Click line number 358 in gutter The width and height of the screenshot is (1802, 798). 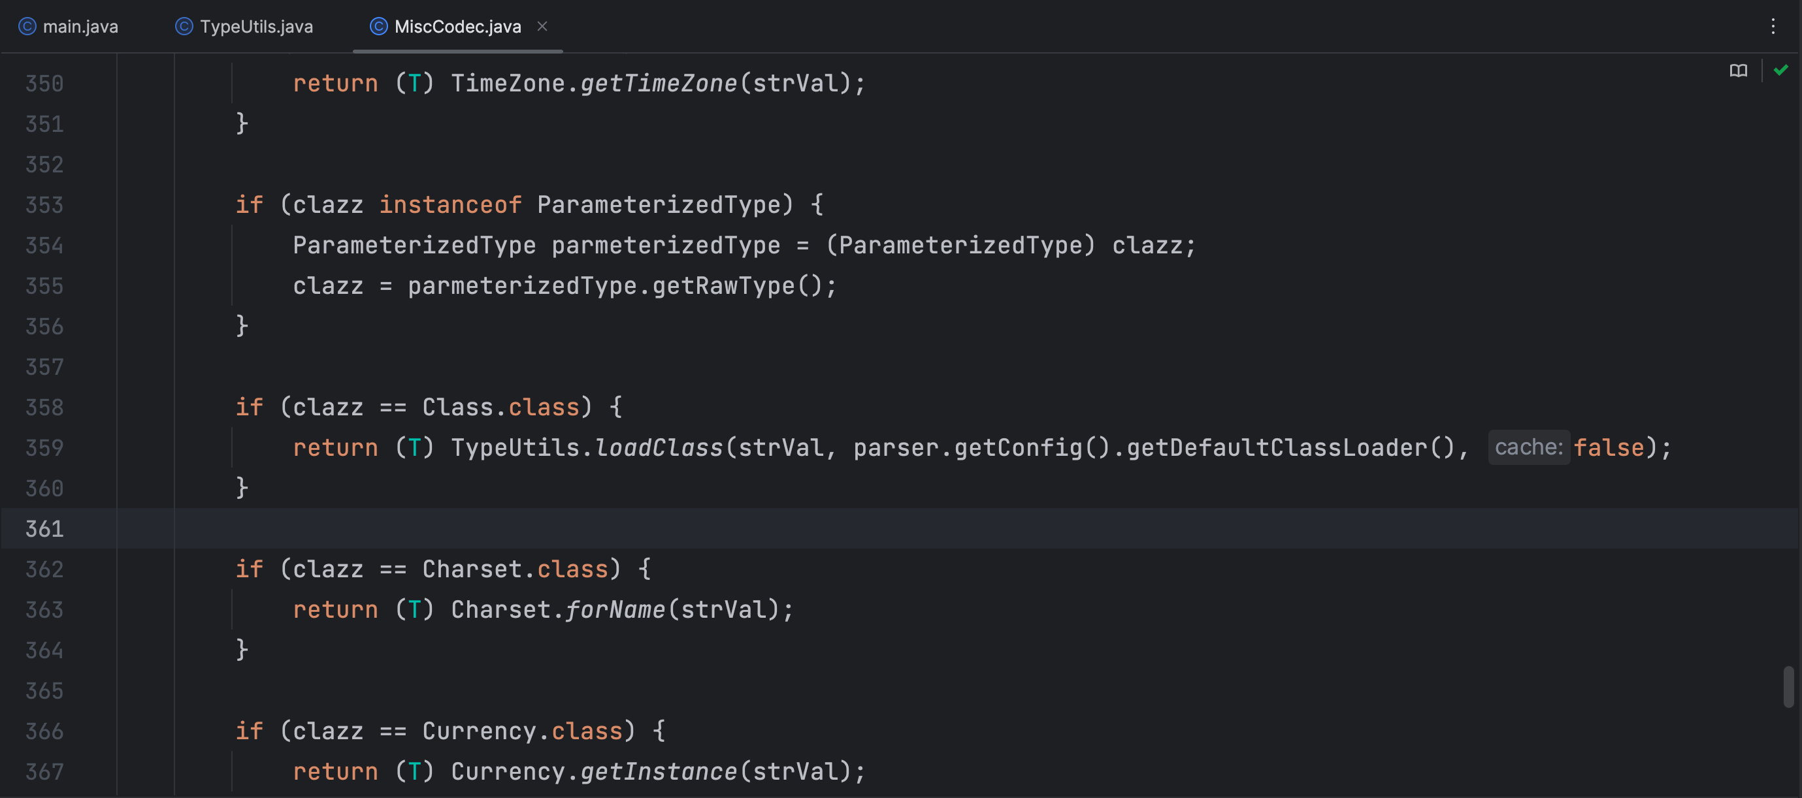click(45, 407)
